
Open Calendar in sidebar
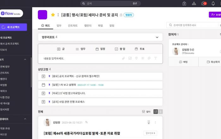point(3,79)
